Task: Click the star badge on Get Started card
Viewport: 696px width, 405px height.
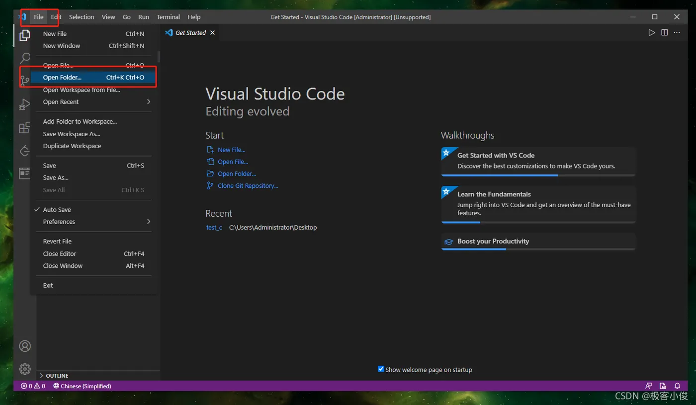Action: coord(446,152)
